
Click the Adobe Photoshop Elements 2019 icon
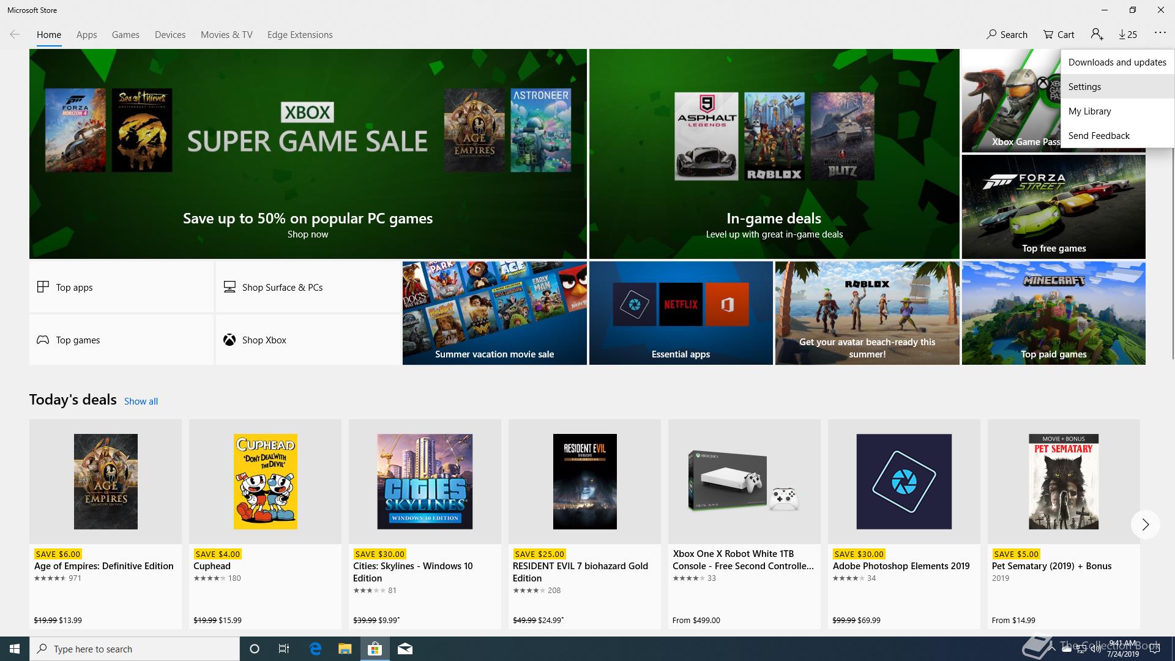pos(904,482)
